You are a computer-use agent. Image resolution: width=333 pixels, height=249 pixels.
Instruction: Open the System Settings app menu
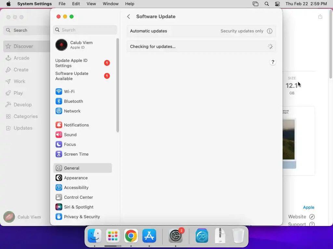click(34, 4)
